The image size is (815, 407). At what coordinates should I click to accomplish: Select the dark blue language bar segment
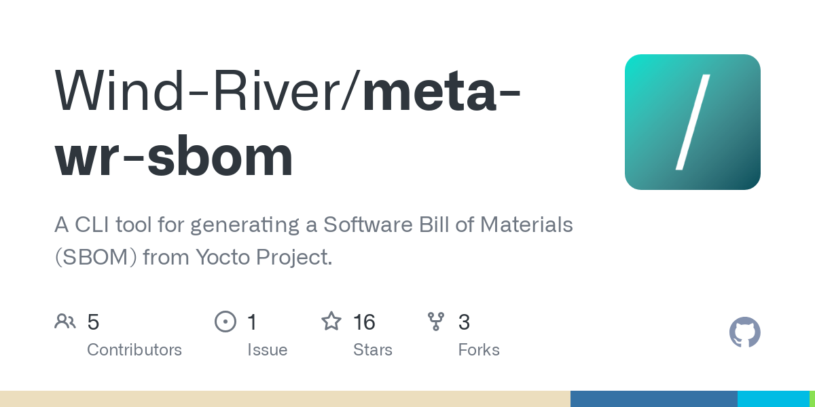coord(653,399)
